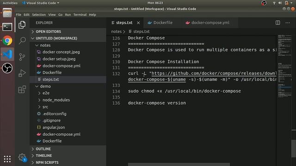The height and width of the screenshot is (166, 296).
Task: Open .editorconfig file
Action: [55, 114]
